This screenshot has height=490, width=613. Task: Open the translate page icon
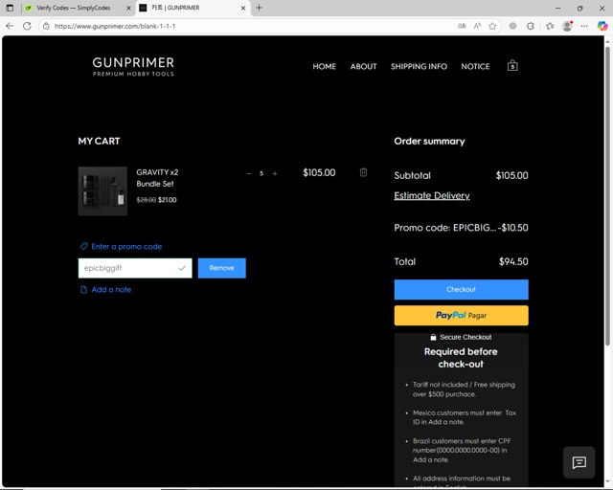[x=462, y=26]
